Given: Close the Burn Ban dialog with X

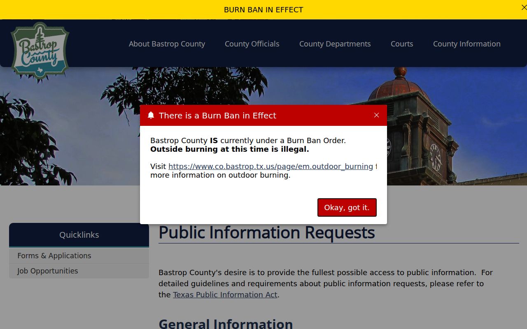Looking at the screenshot, I should pyautogui.click(x=376, y=115).
